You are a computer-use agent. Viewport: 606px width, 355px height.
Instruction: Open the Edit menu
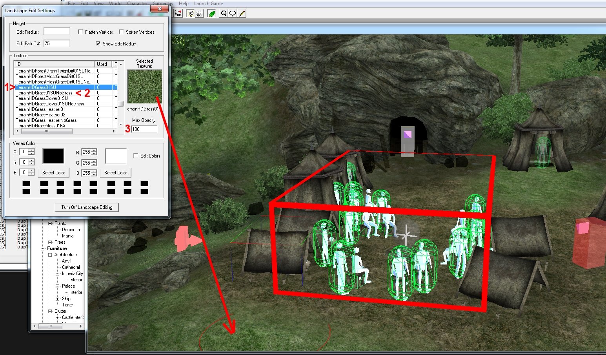tap(84, 3)
